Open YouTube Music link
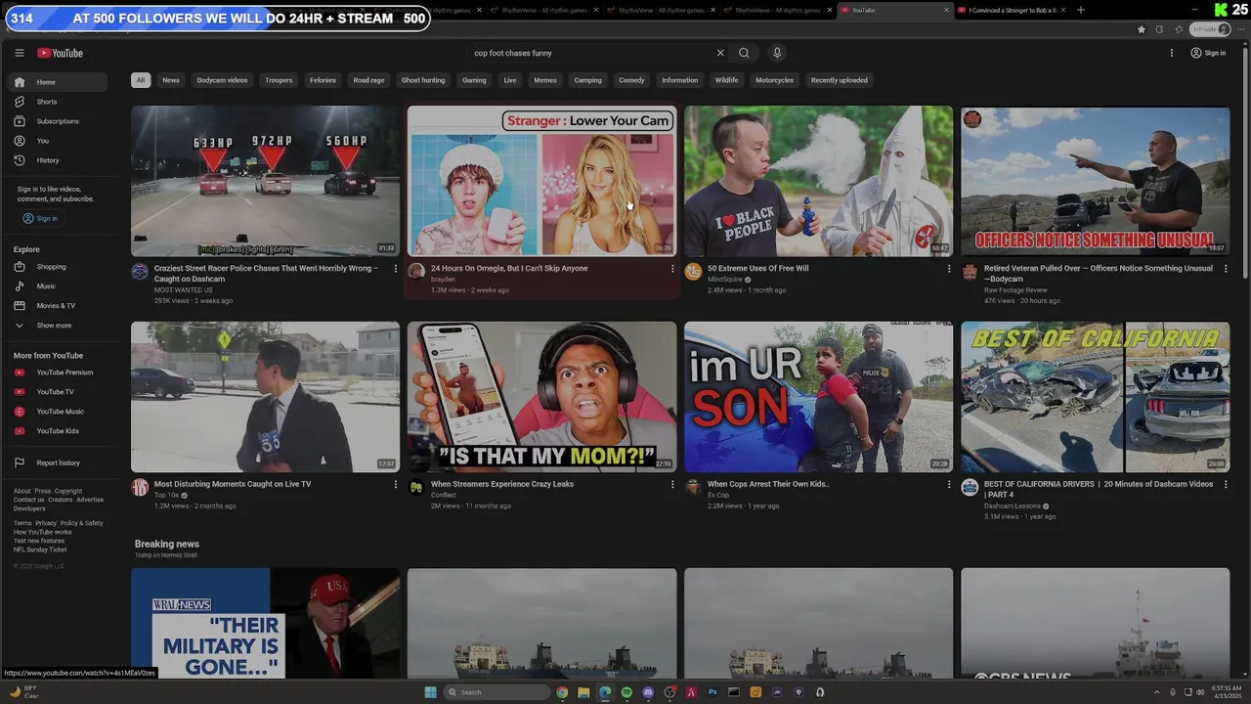Viewport: 1251px width, 704px height. [x=57, y=412]
